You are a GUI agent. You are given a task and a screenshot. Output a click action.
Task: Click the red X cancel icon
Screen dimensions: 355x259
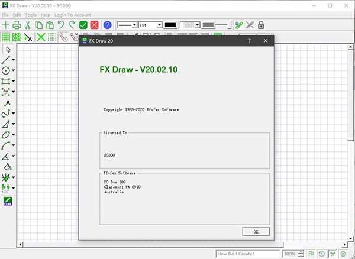[94, 25]
